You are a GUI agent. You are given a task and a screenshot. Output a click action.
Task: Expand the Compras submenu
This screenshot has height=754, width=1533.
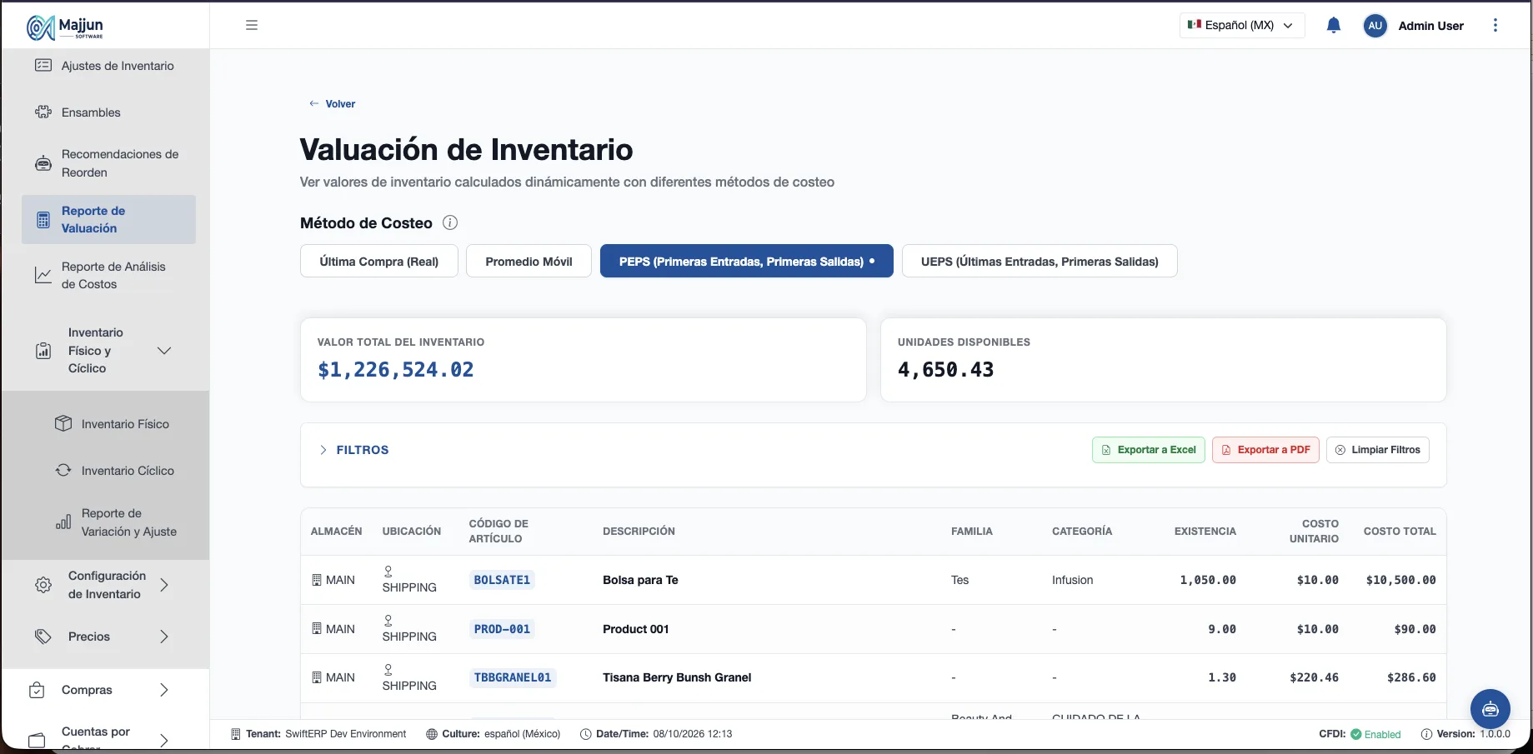click(164, 690)
